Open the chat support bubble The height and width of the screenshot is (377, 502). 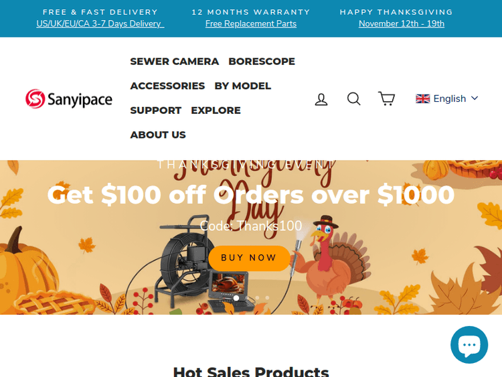click(x=469, y=345)
